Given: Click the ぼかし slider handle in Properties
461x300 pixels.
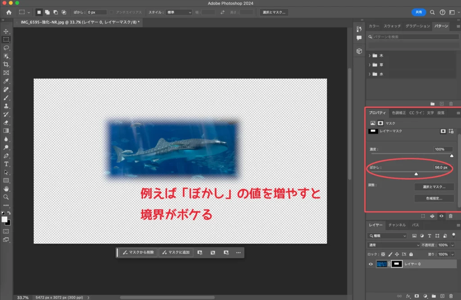Looking at the screenshot, I should [416, 173].
